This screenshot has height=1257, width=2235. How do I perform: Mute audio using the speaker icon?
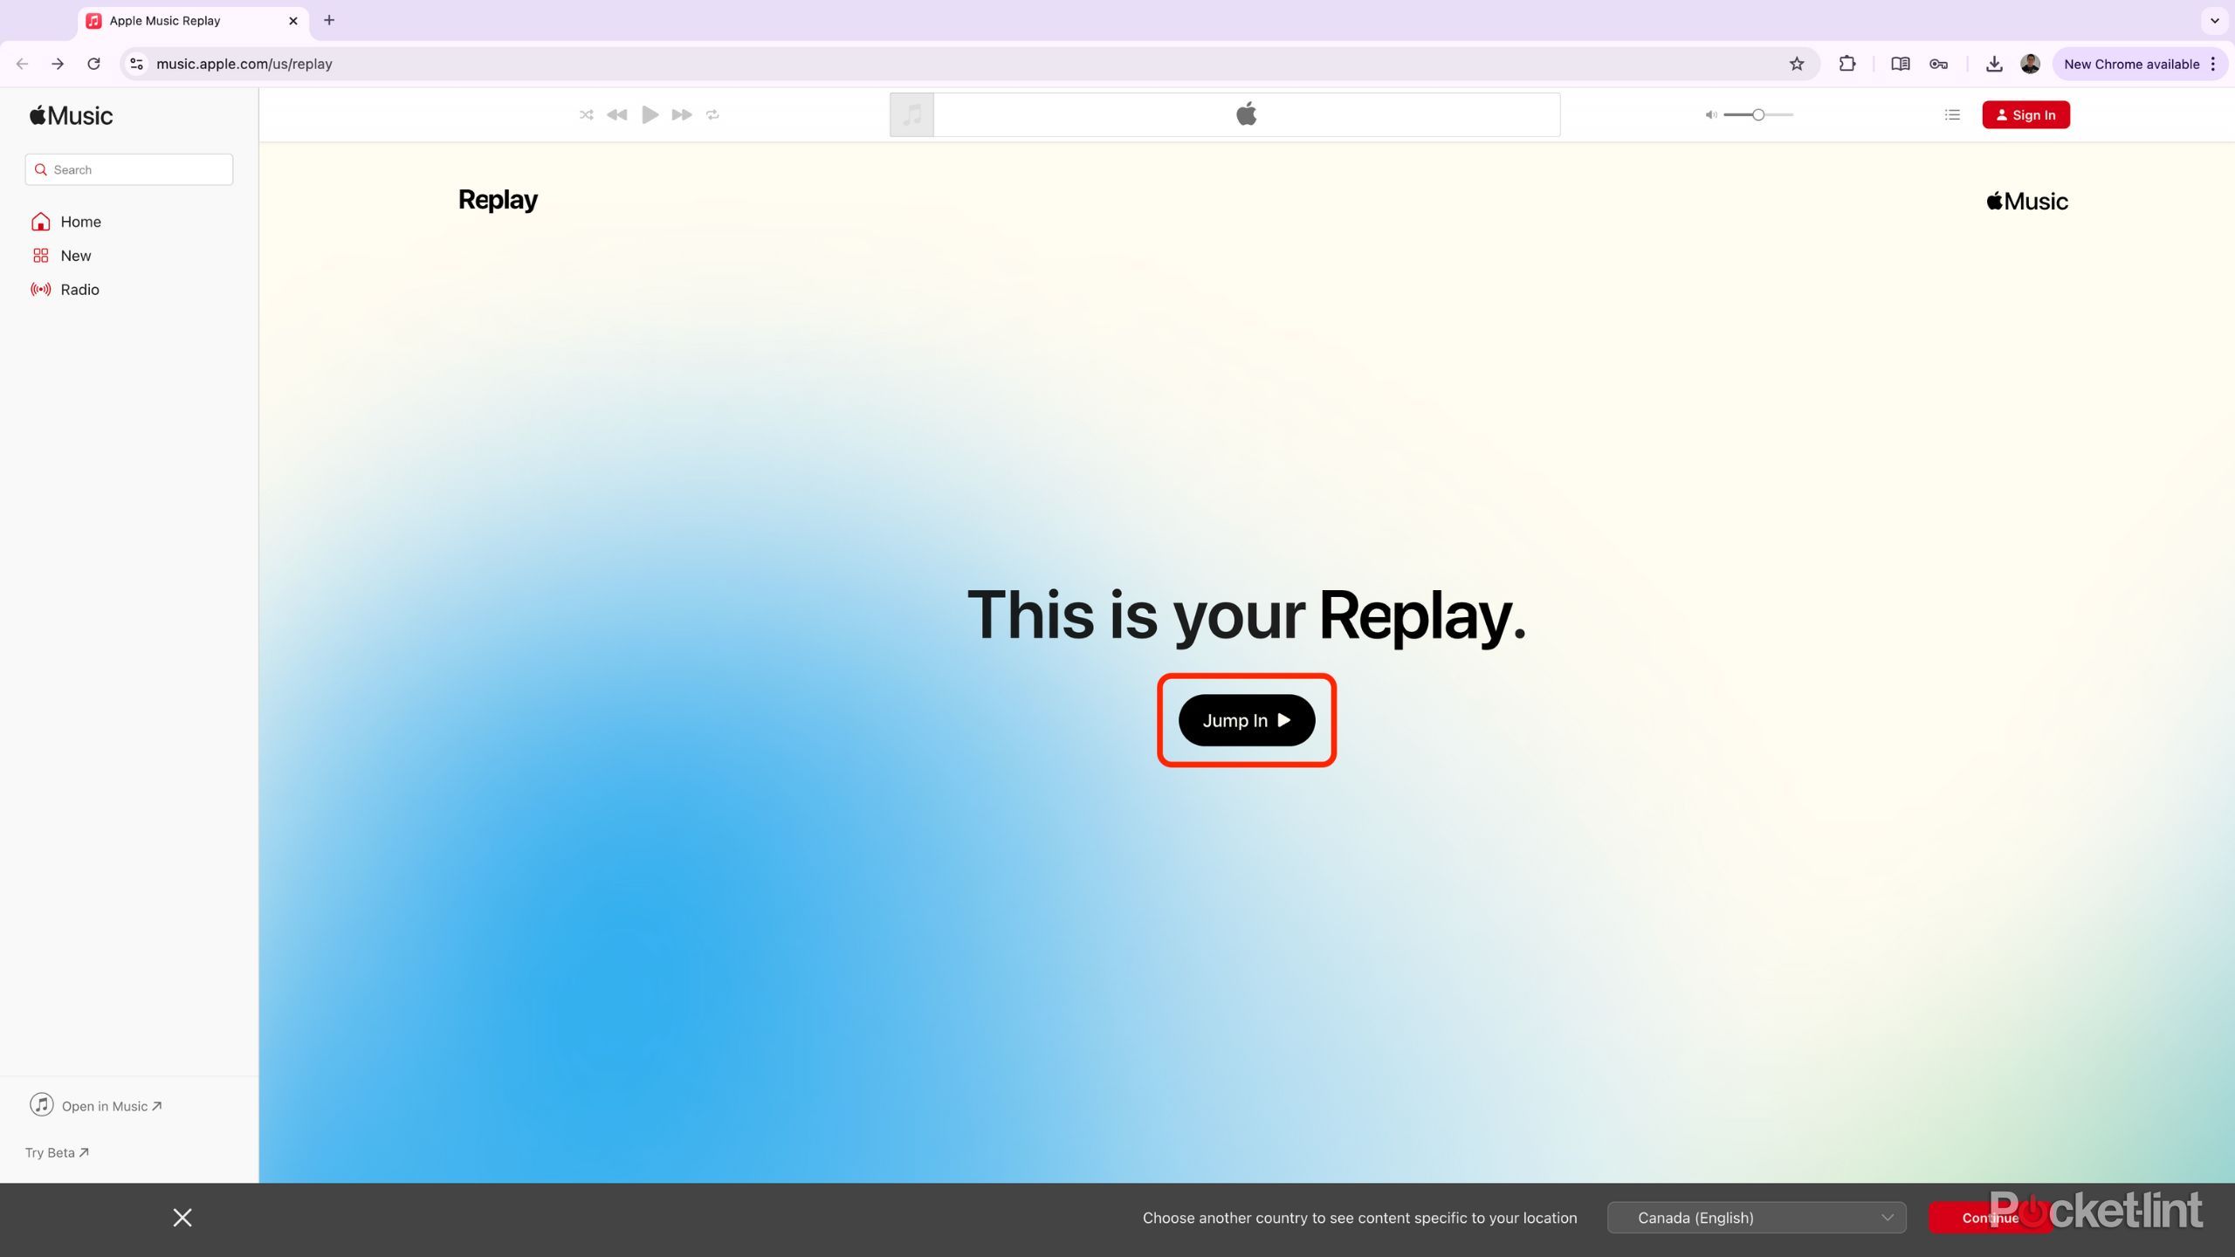(1710, 114)
